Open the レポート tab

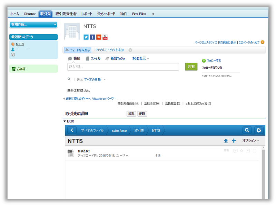pos(87,14)
